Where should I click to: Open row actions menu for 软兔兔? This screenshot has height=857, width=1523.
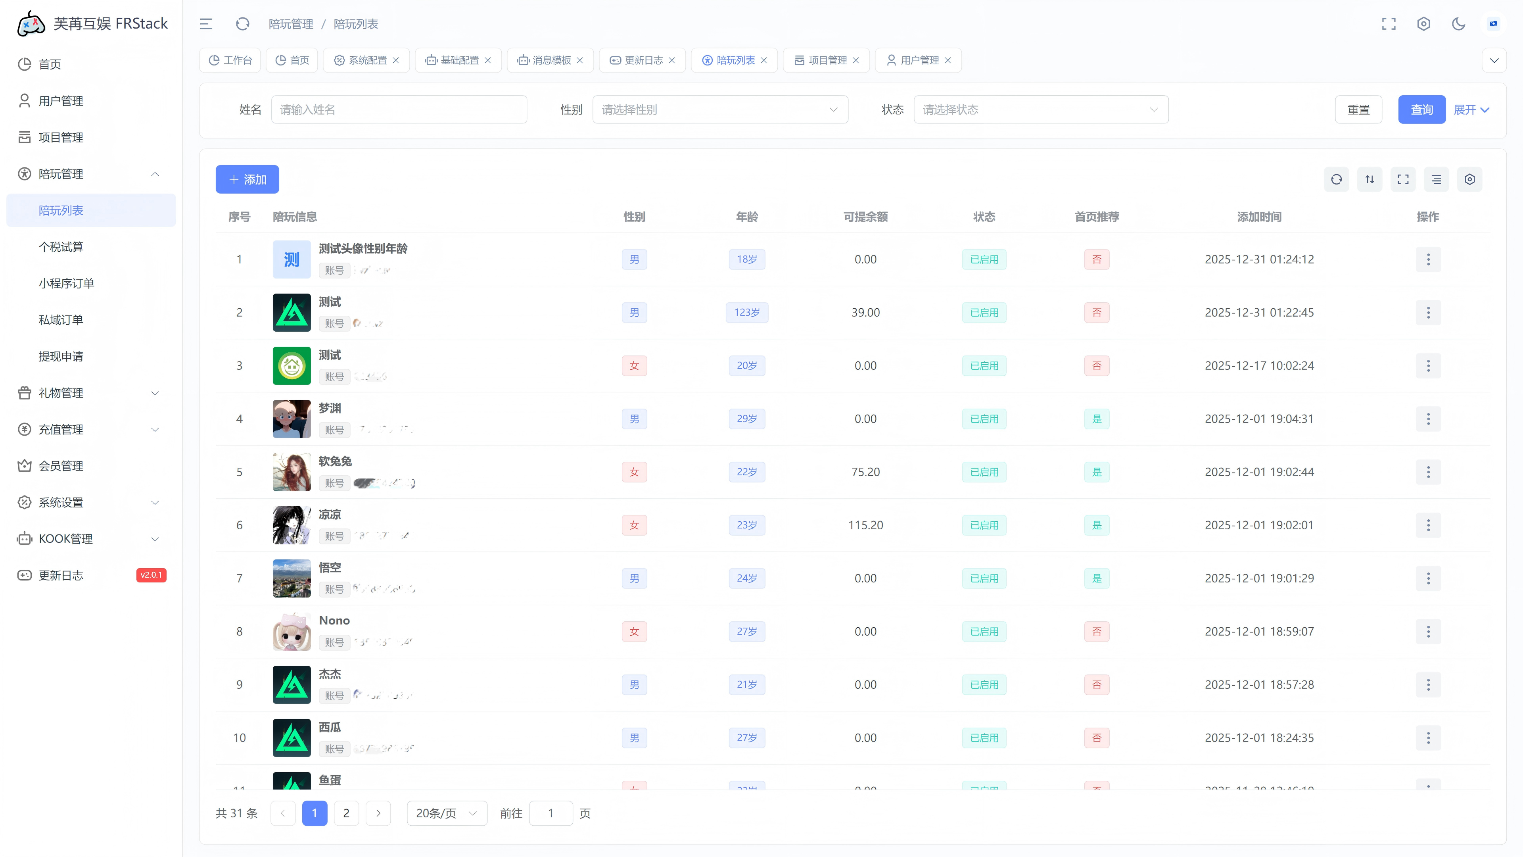pos(1428,472)
